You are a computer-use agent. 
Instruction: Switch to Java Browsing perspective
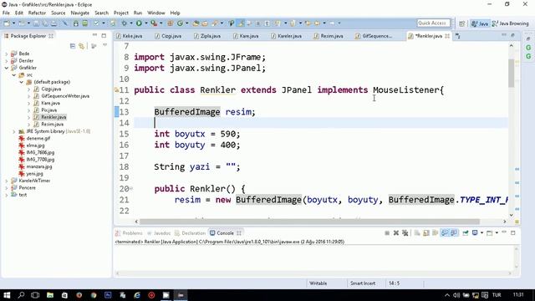[x=511, y=23]
